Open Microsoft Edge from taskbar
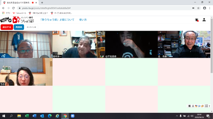Image resolution: width=213 pixels, height=119 pixels. tap(50, 116)
